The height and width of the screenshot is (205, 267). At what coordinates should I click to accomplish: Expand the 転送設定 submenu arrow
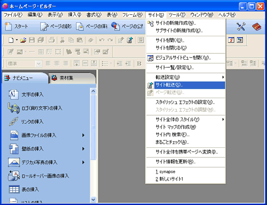(223, 77)
